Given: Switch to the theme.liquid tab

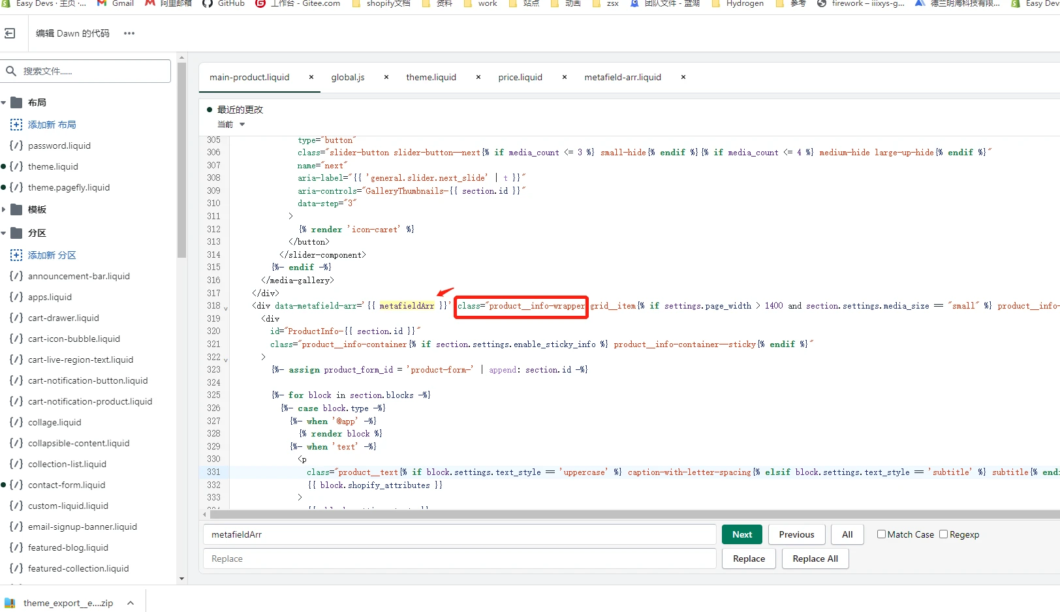Looking at the screenshot, I should (x=431, y=77).
